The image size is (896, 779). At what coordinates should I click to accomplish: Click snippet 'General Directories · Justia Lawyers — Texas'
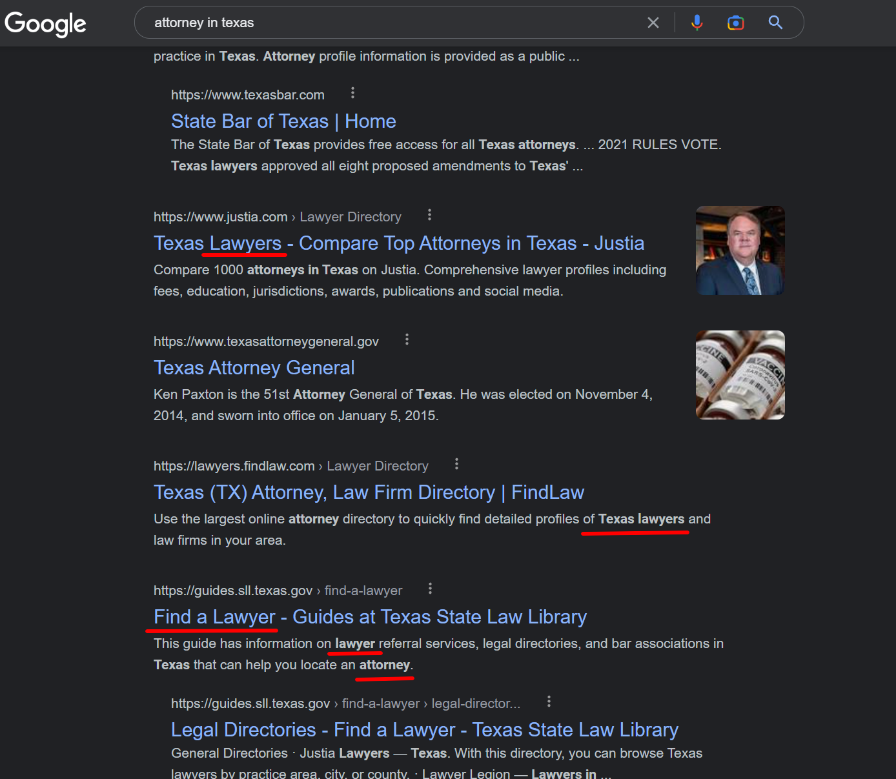pos(436,763)
